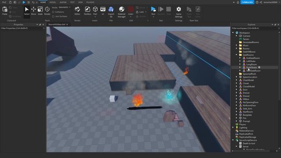Click the undo arrow
281x158 pixels.
(x=33, y=2)
